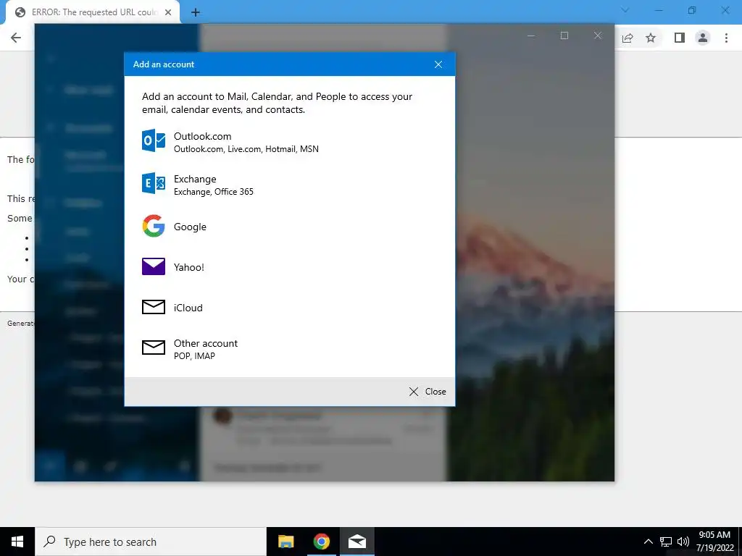
Task: Choose the iCloud envelope icon
Action: (154, 307)
